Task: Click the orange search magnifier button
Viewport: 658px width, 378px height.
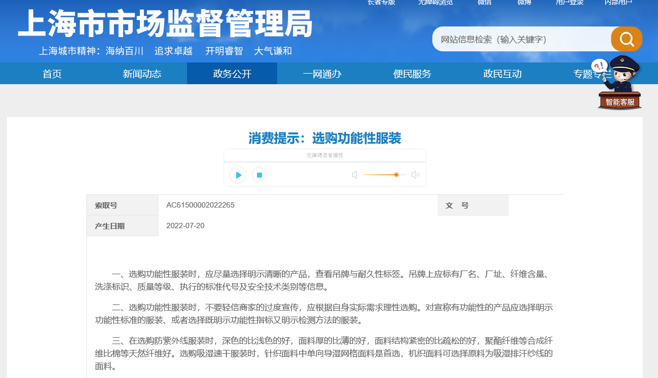Action: [x=626, y=39]
